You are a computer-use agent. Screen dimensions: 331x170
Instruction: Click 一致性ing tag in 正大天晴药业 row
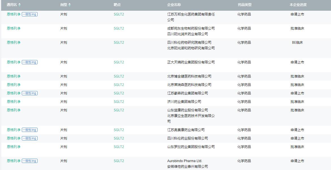[30, 62]
